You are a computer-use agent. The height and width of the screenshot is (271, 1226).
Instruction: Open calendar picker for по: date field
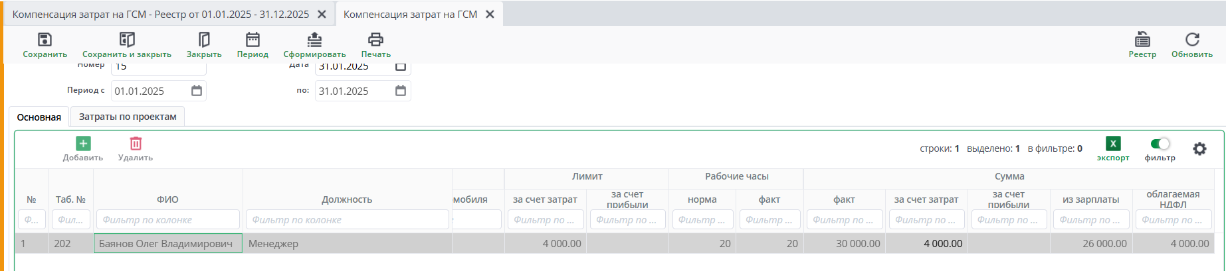tap(401, 91)
